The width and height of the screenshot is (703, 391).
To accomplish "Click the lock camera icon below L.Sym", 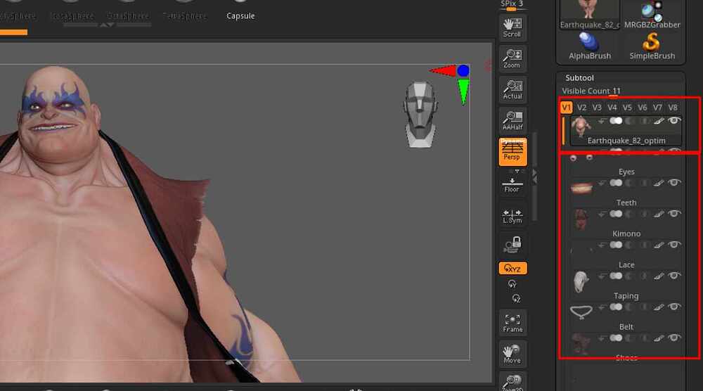I will click(x=512, y=245).
